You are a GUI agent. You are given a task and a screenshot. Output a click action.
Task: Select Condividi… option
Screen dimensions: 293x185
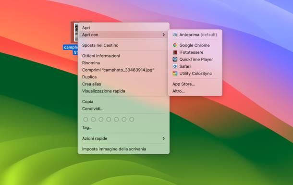coord(123,109)
